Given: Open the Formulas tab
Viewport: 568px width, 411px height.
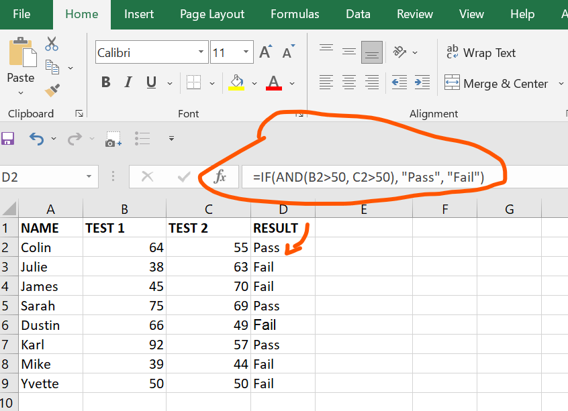Looking at the screenshot, I should click(295, 14).
